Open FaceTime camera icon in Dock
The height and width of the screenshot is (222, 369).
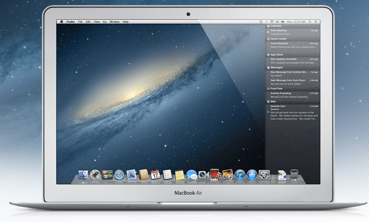[x=204, y=175]
